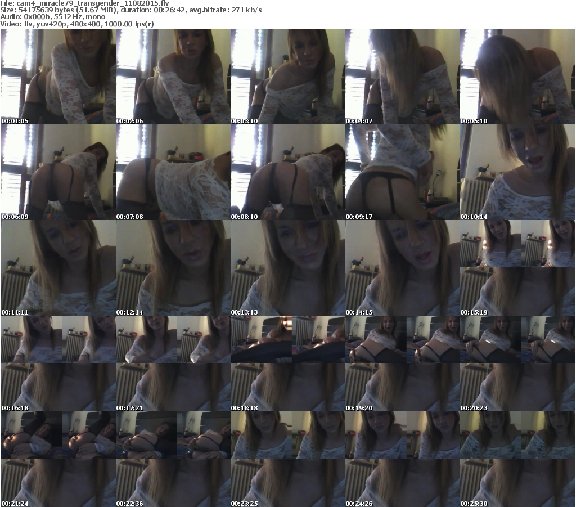
Task: Click the 'Video: flv, yuv420p, 480x400' line
Action: (76, 24)
